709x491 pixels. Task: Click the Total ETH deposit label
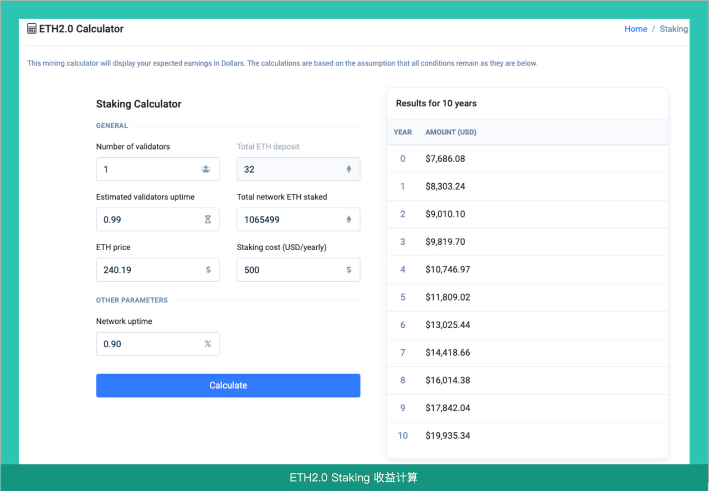pos(268,147)
